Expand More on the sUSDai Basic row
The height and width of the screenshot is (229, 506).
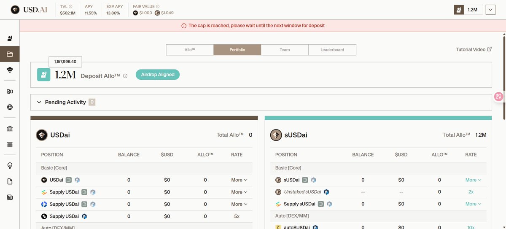click(x=473, y=180)
